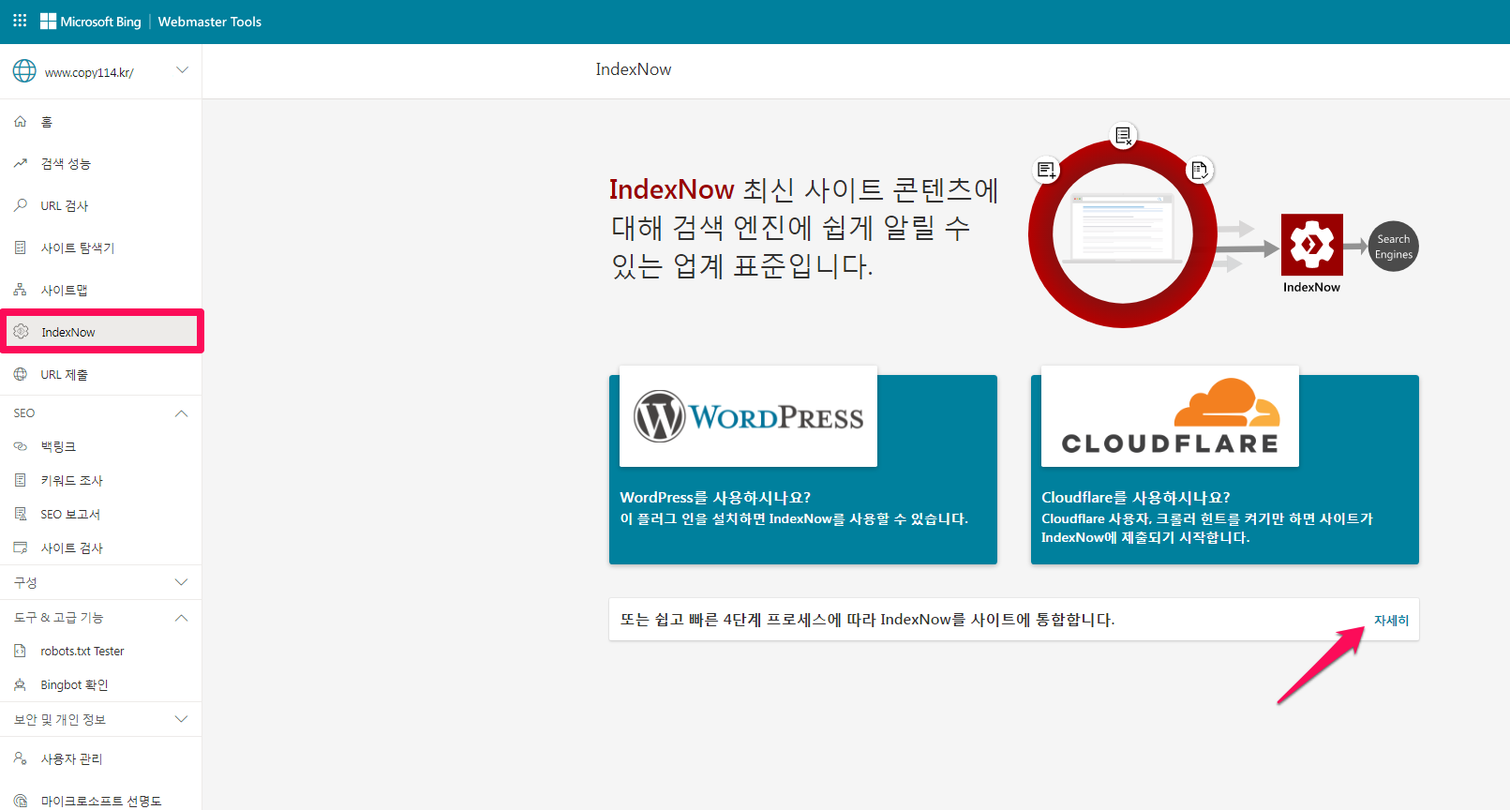Click the 4단계 프로세스 integration text
Image resolution: width=1510 pixels, height=810 pixels.
[867, 620]
